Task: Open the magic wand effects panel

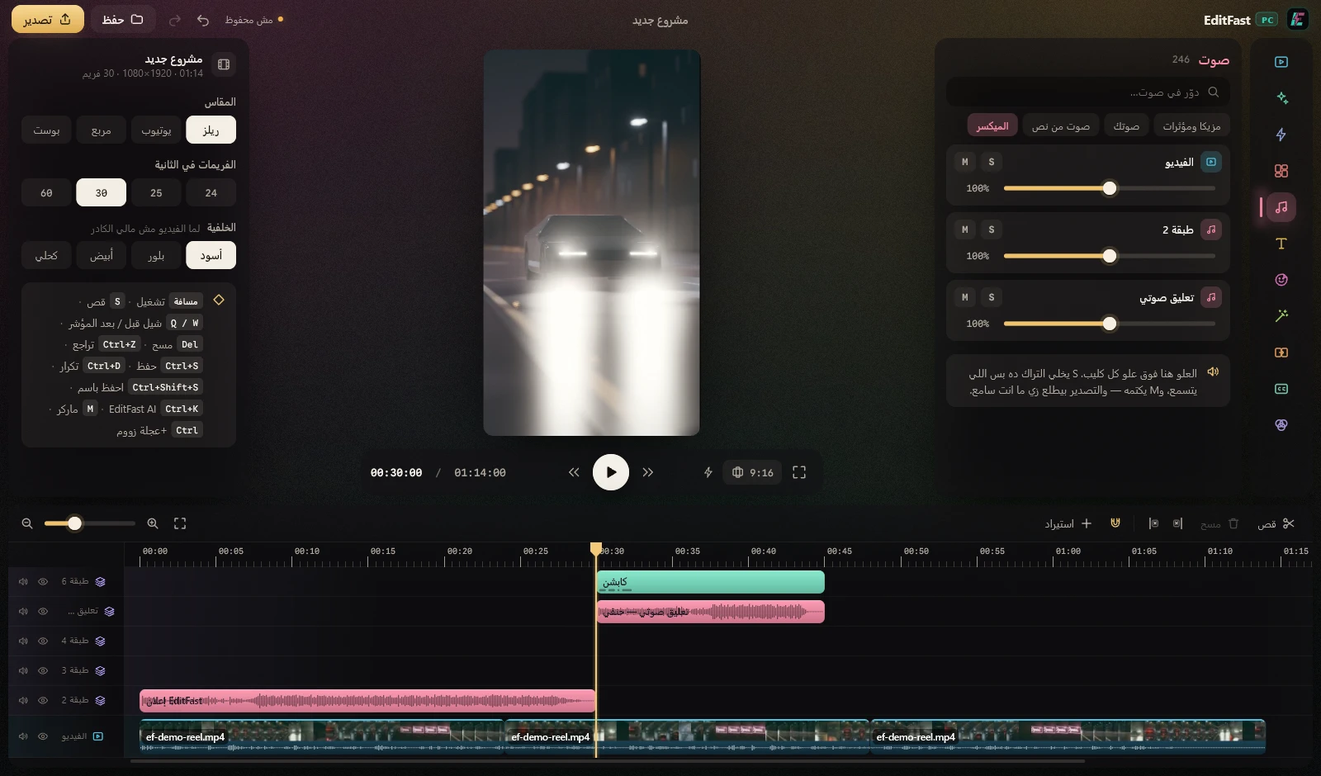Action: pyautogui.click(x=1281, y=316)
